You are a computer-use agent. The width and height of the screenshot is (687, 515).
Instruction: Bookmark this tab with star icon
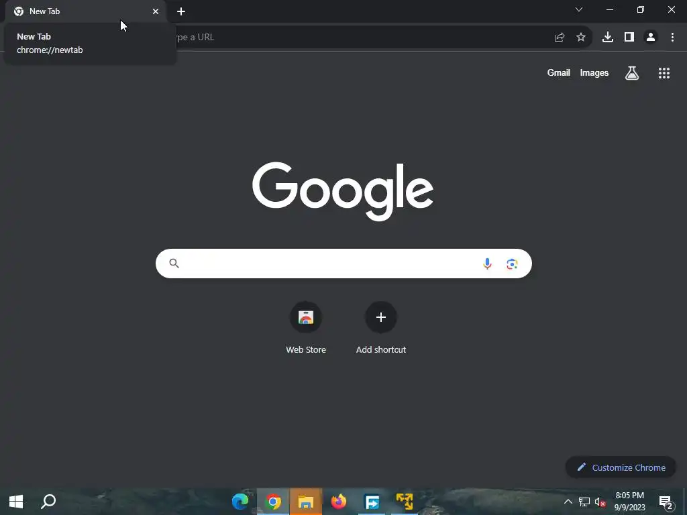click(x=581, y=38)
